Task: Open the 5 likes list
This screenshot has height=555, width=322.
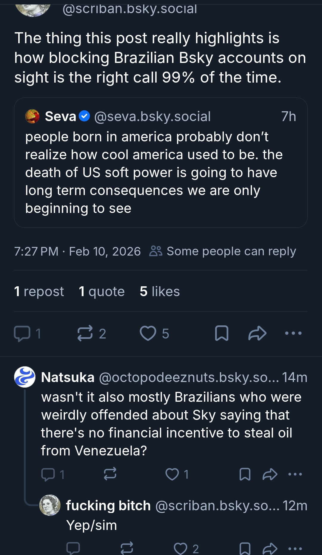Action: (160, 291)
